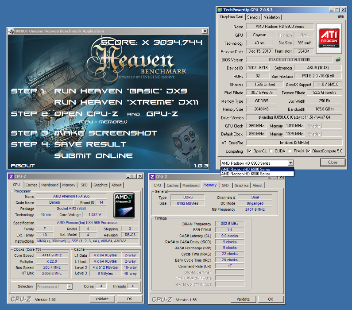This screenshot has width=352, height=310.
Task: Open the Memory tab in left CPU-Z window
Action: (69, 185)
